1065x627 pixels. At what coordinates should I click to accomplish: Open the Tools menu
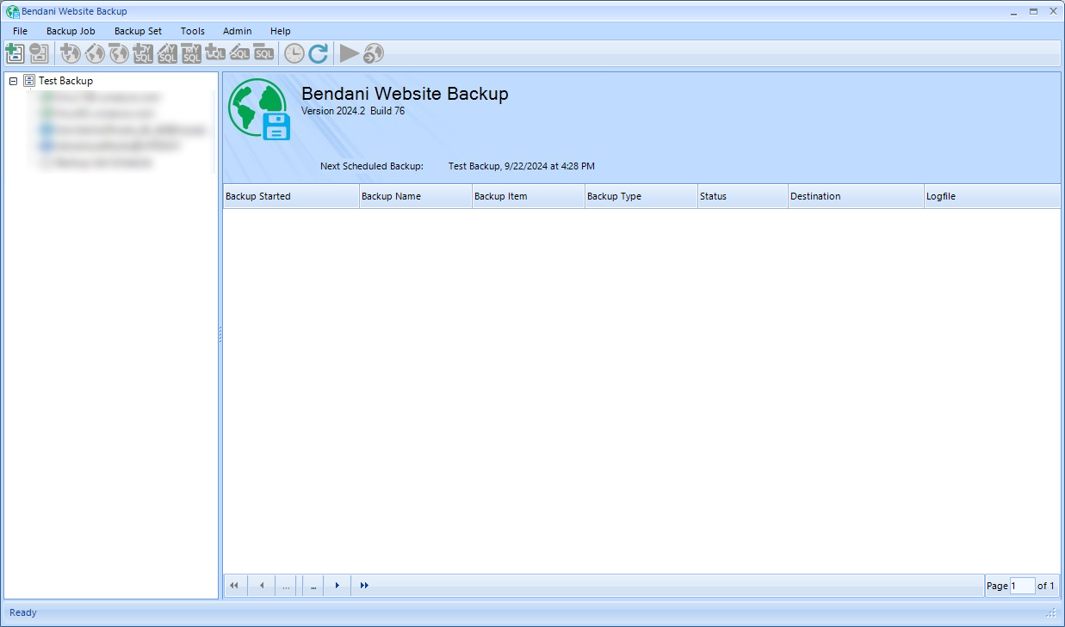coord(193,31)
